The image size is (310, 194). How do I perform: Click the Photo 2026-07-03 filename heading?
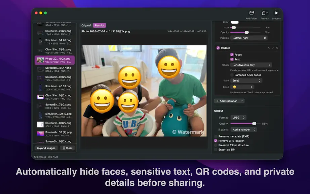[106, 31]
